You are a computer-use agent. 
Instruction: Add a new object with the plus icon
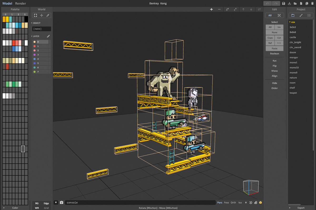pyautogui.click(x=211, y=9)
